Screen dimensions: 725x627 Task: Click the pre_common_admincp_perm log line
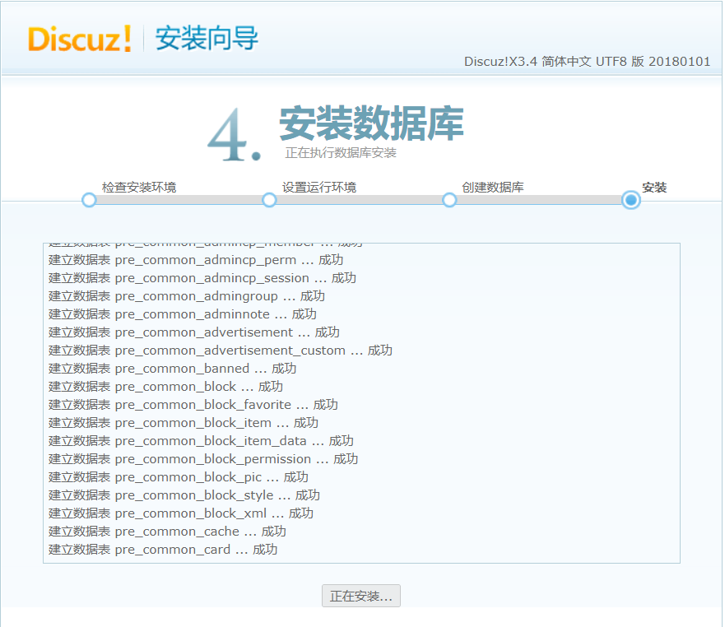coord(196,260)
